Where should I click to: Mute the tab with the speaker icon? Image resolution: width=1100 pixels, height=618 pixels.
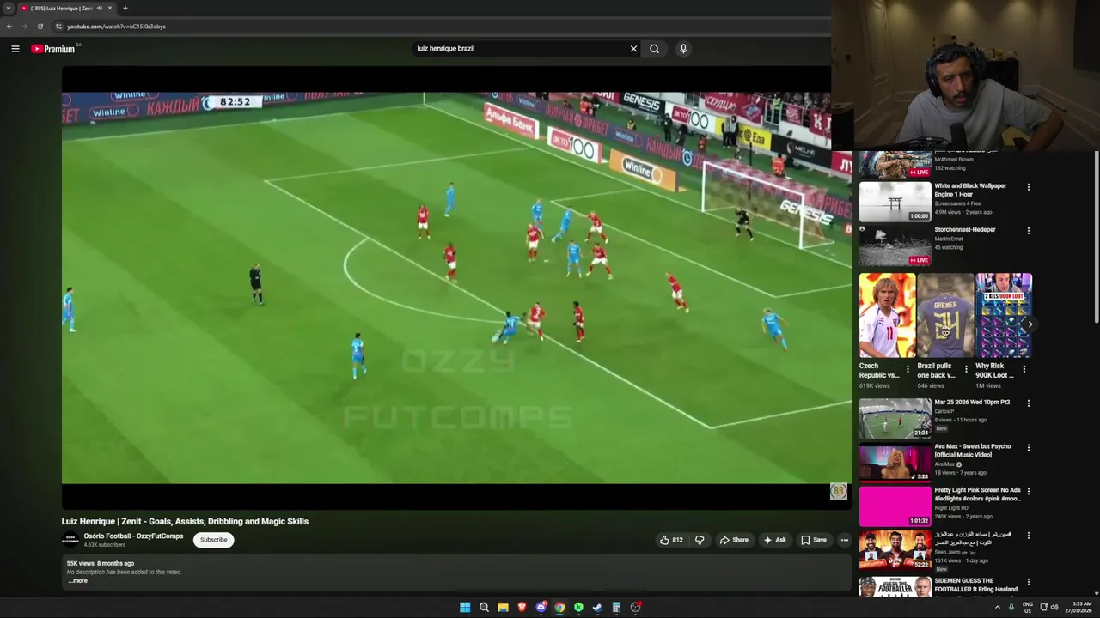click(99, 8)
